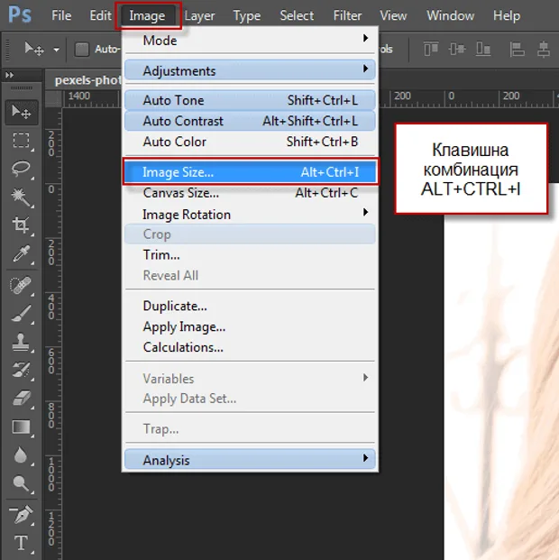559x560 pixels.
Task: Expand the toolbox with double-arrow icon
Action: [10, 75]
